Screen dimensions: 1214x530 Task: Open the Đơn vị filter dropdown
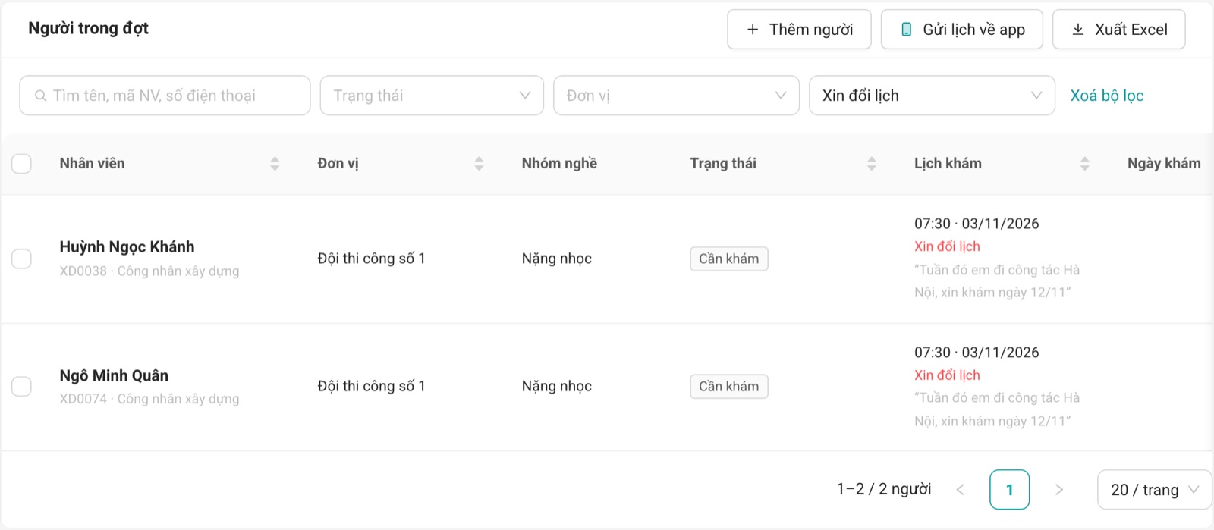point(676,96)
